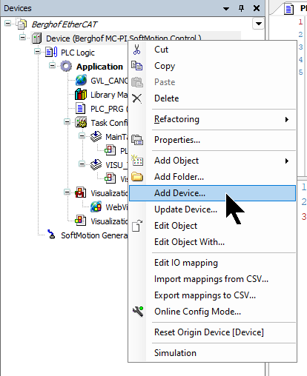Click the VISU_TASK stack icon

(96, 164)
